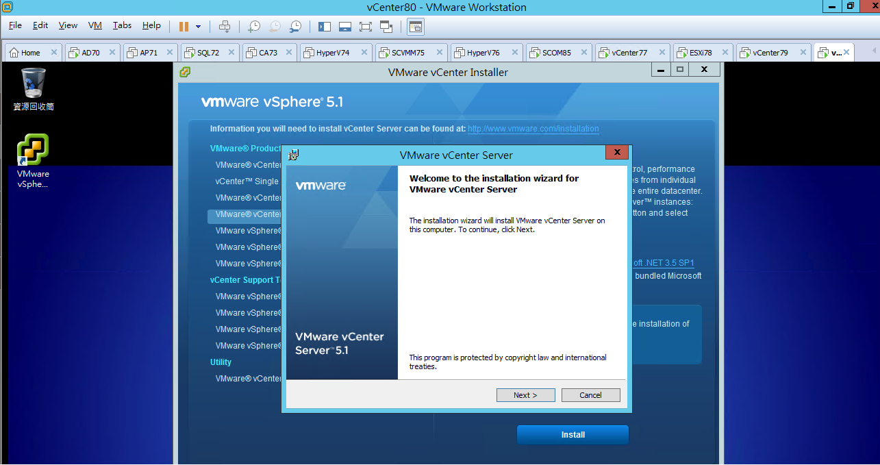The image size is (880, 465).
Task: Toggle the console view toolbar icon
Action: coord(416,26)
